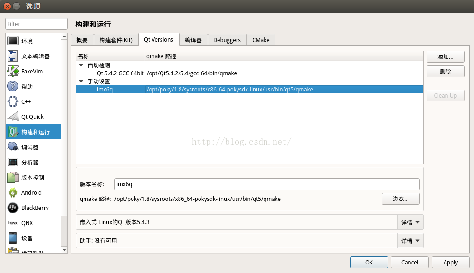474x273 pixels.
Task: Click the qmake 路径 column header
Action: point(284,56)
